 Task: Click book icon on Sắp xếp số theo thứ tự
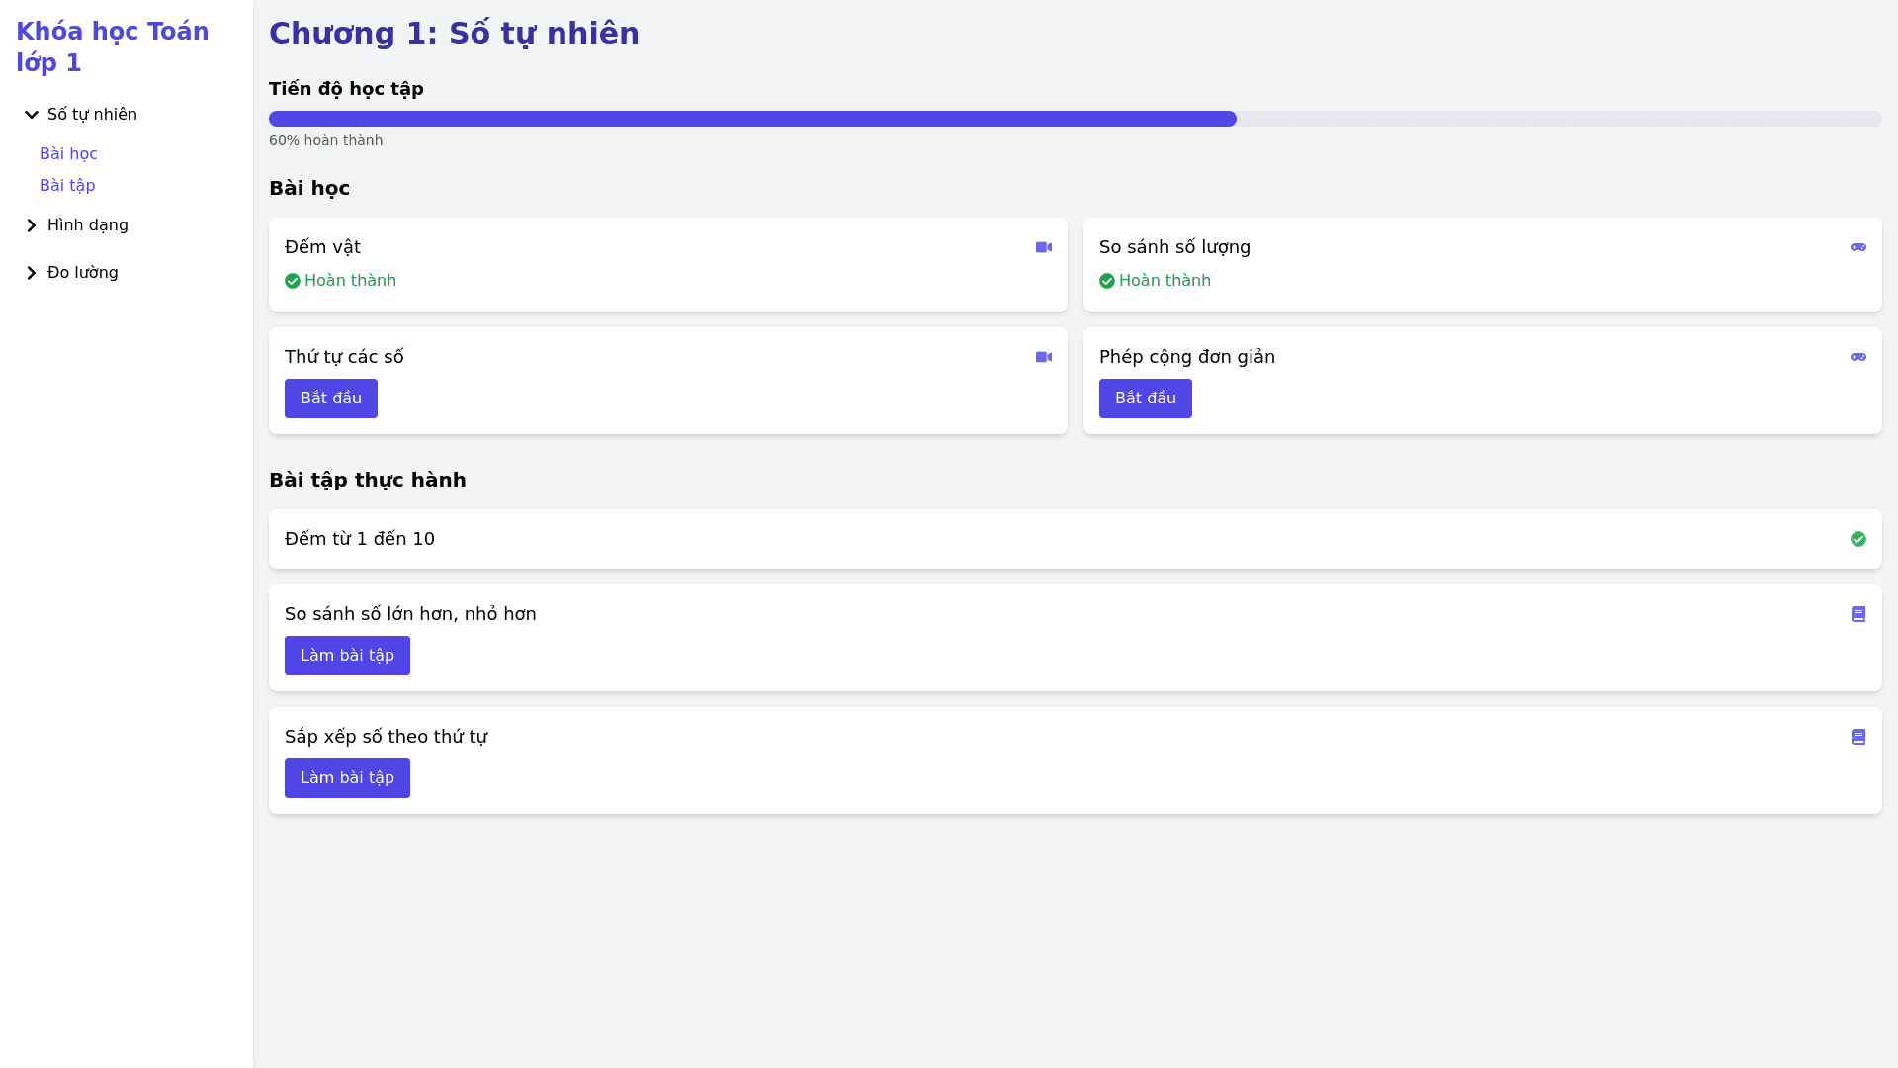pyautogui.click(x=1857, y=737)
